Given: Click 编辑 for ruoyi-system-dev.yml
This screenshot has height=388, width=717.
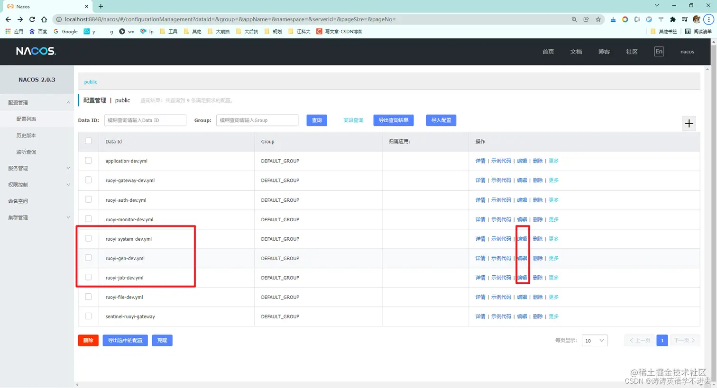Looking at the screenshot, I should tap(522, 239).
